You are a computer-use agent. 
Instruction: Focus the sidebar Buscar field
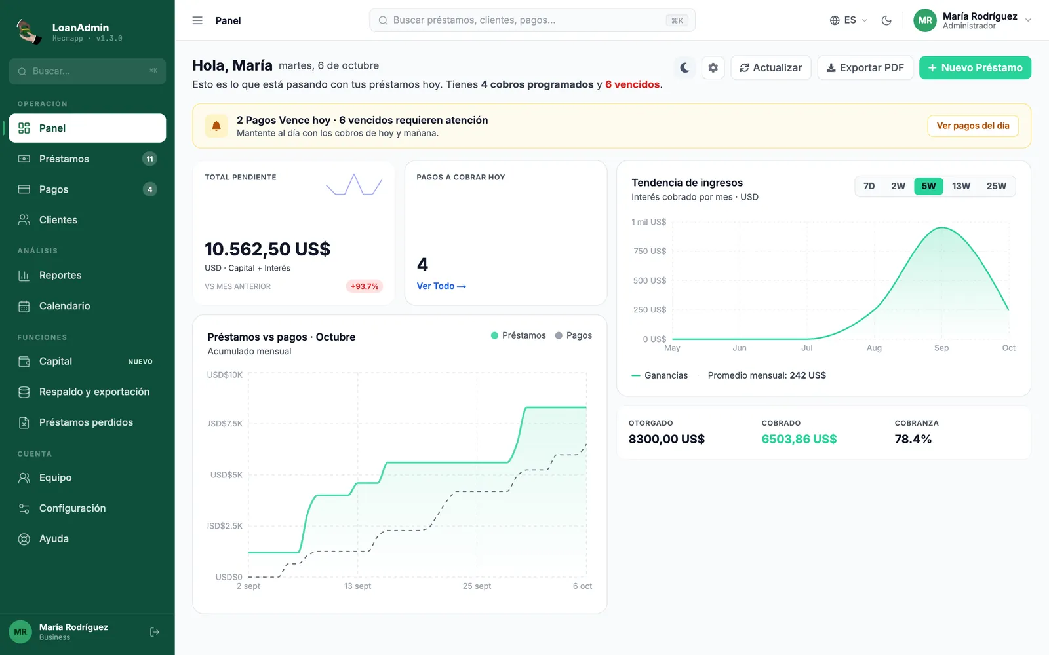coord(87,71)
